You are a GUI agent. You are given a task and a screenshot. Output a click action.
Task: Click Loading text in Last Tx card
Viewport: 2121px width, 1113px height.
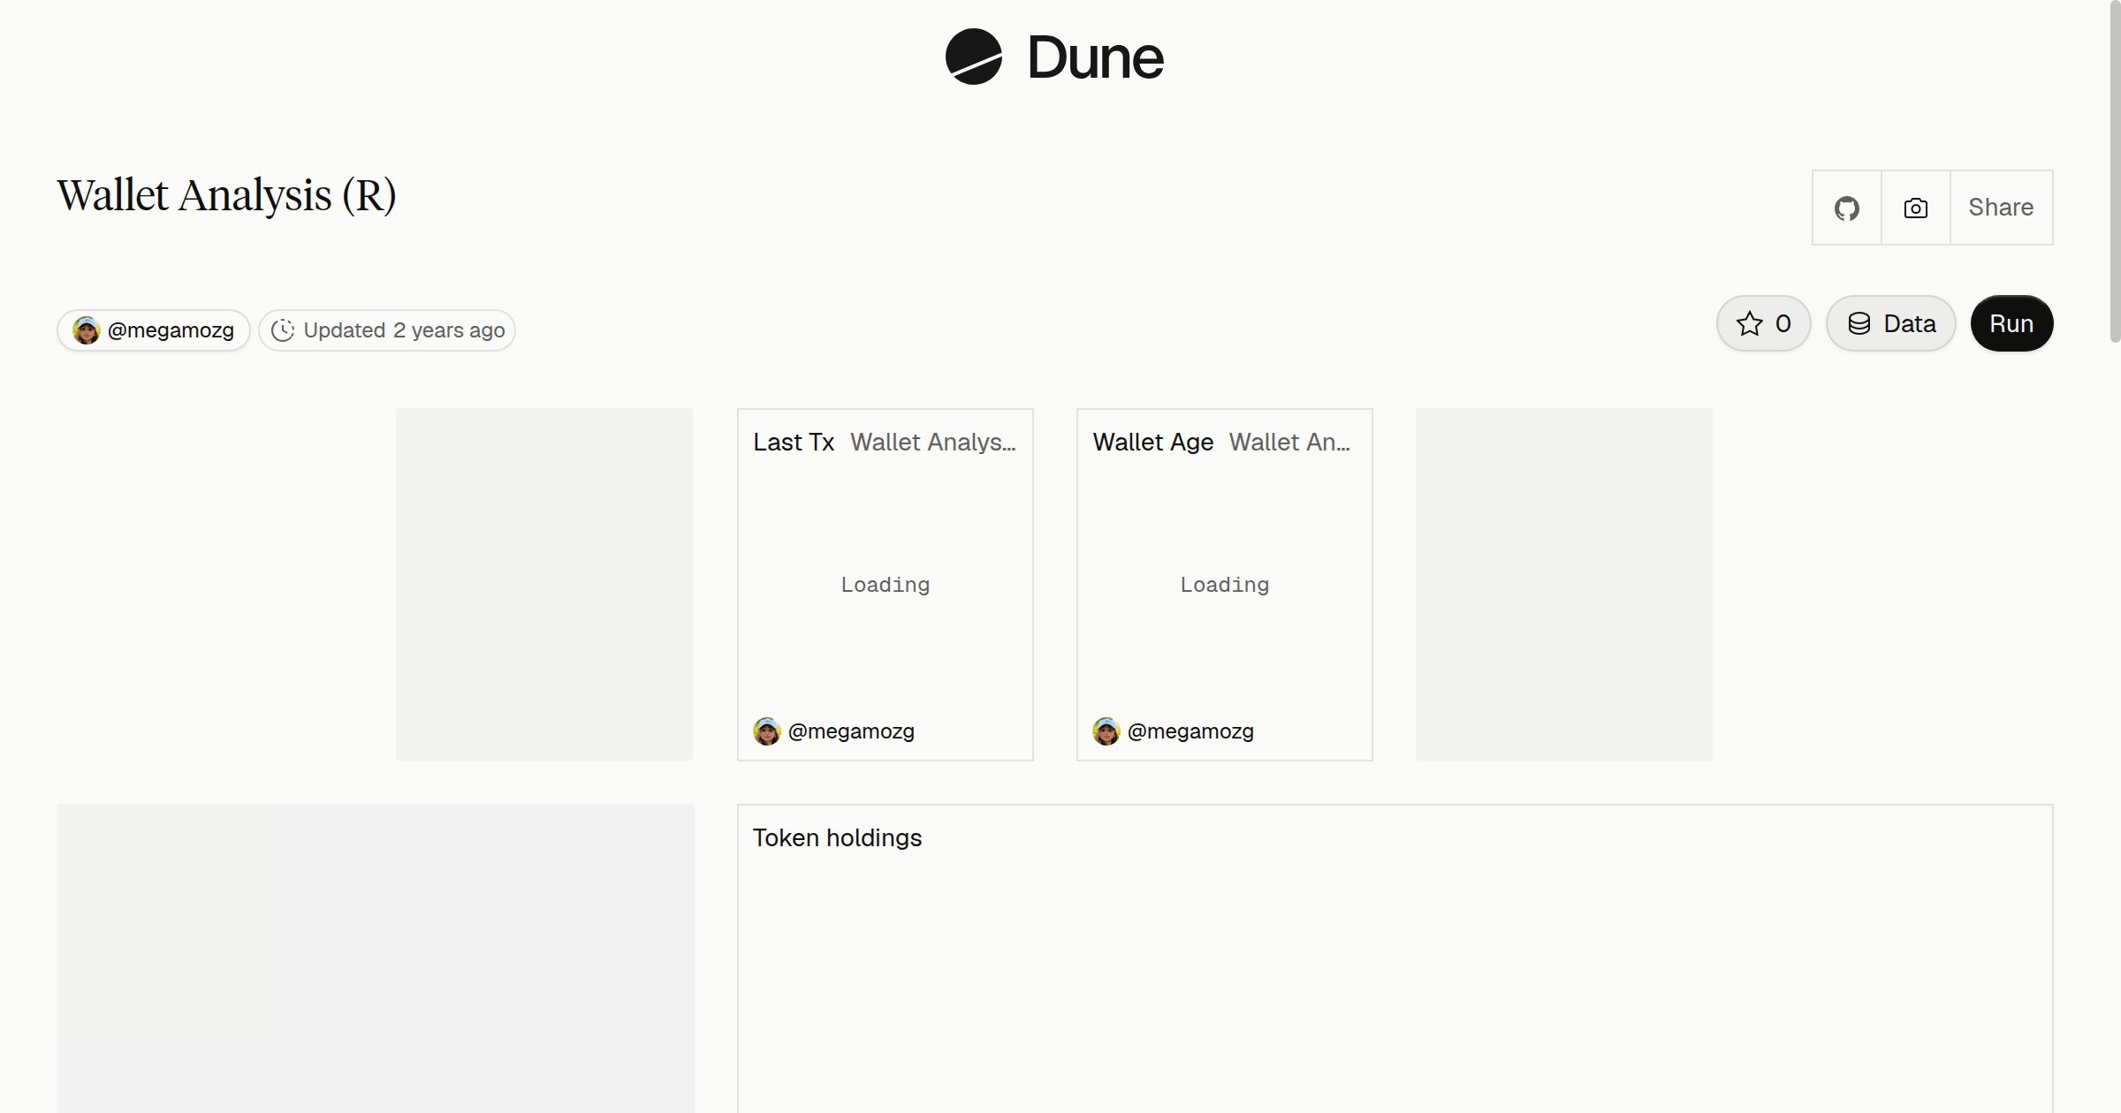pos(886,585)
